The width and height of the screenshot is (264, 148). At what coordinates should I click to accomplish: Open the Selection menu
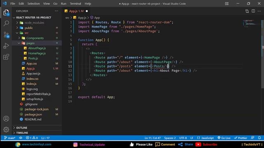[33, 4]
